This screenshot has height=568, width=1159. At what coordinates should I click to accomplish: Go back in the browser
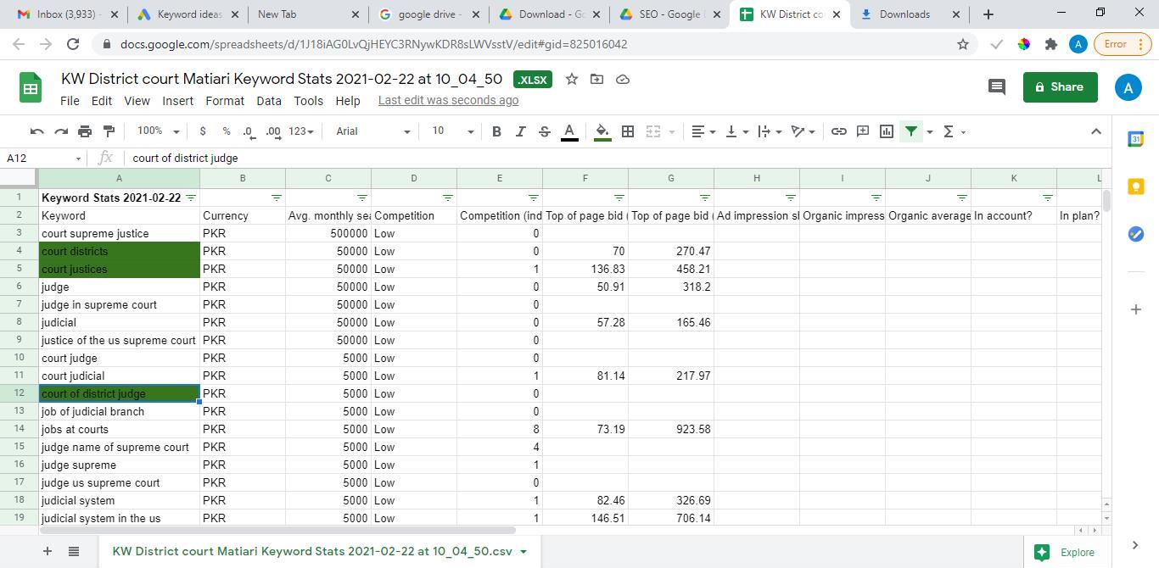[x=20, y=44]
